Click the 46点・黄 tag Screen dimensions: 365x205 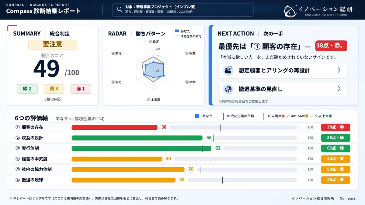(x=335, y=180)
